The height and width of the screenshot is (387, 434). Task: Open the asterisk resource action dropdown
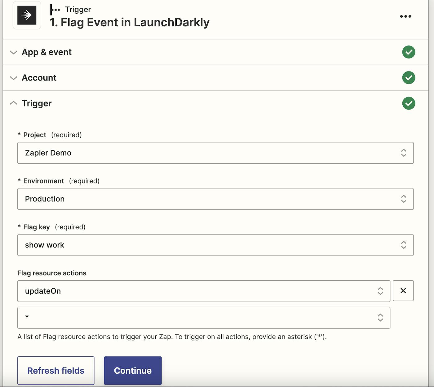click(x=204, y=318)
